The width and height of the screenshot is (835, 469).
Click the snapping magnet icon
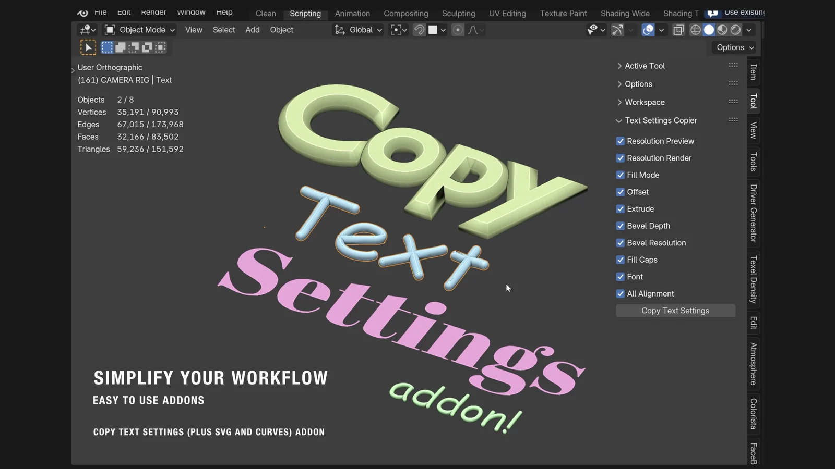(x=419, y=30)
